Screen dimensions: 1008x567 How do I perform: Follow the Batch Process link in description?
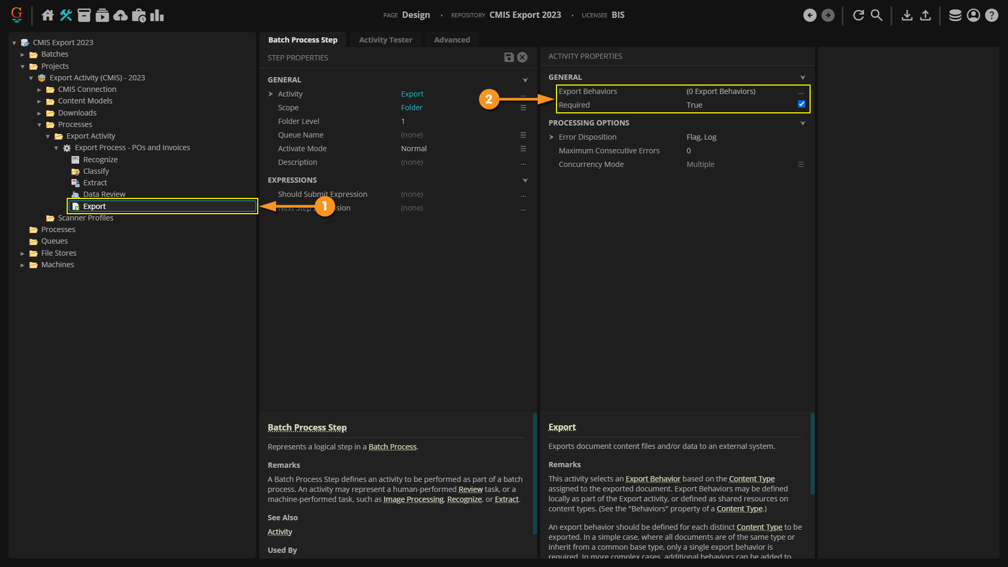click(x=392, y=447)
